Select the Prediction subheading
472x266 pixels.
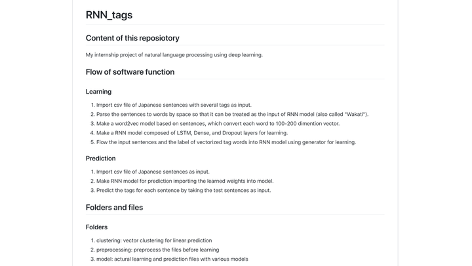tap(100, 159)
